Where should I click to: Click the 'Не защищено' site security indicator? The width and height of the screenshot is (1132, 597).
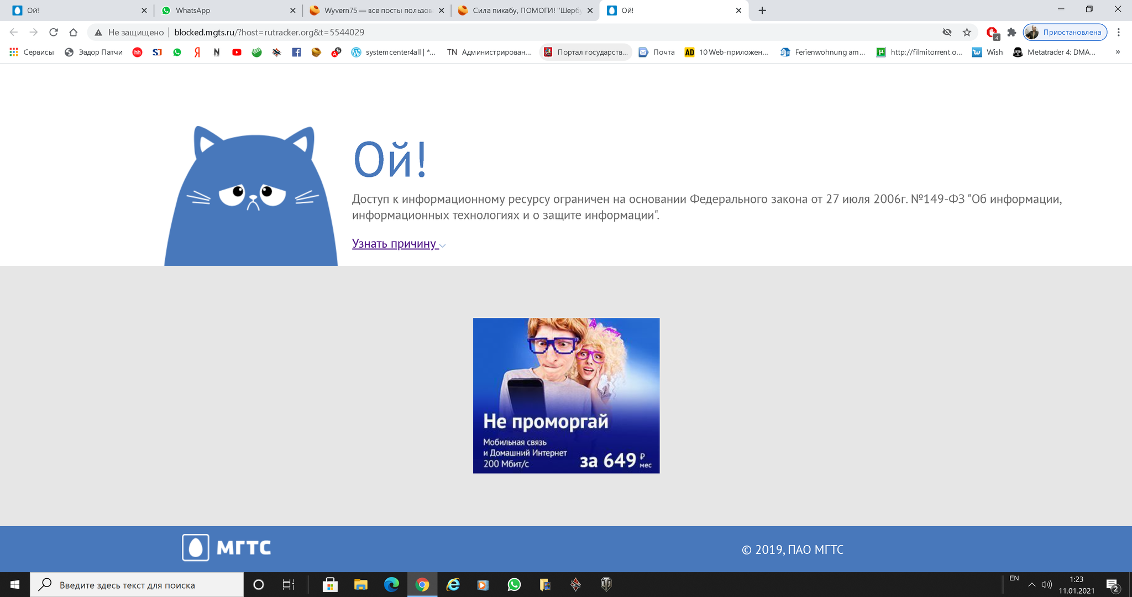click(130, 32)
